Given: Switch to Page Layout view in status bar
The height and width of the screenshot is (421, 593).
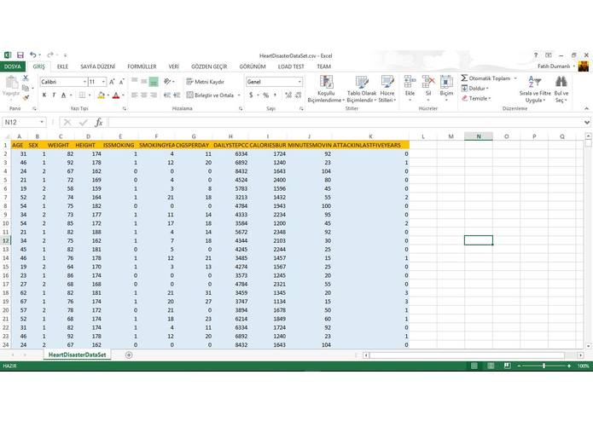Looking at the screenshot, I should [491, 366].
